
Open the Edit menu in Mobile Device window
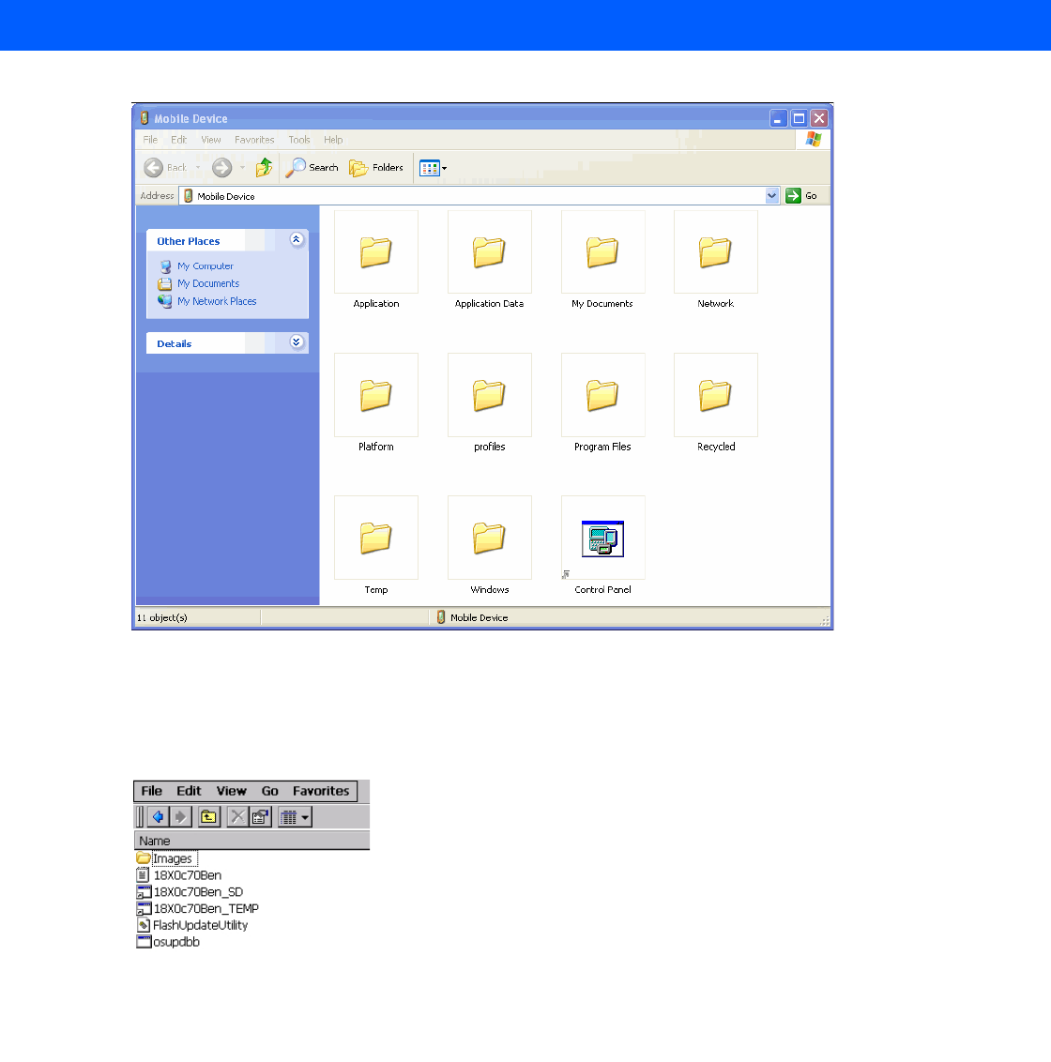pyautogui.click(x=179, y=140)
